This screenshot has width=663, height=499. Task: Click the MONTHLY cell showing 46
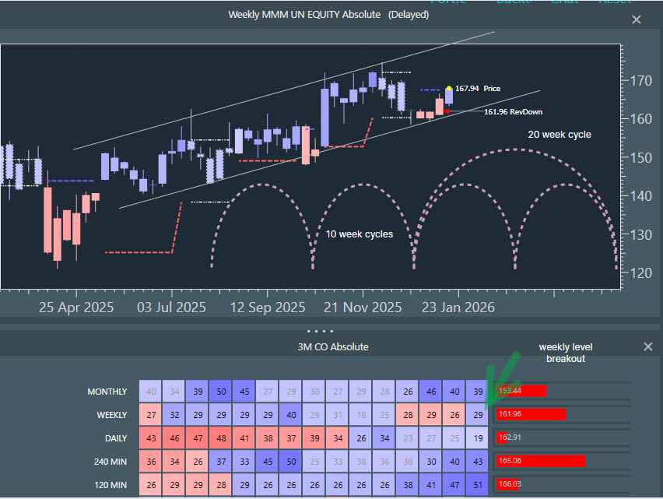pos(431,392)
